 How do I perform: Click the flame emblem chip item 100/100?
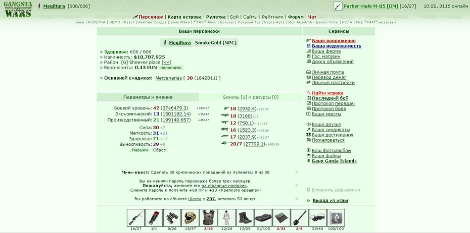(x=336, y=218)
